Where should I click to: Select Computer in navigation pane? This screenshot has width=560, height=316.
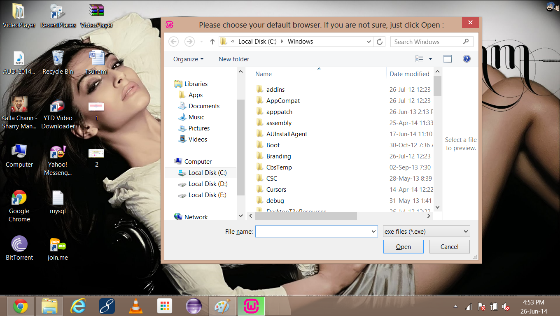[193, 162]
